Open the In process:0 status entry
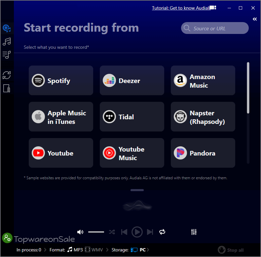This screenshot has height=257, width=261. 29,250
